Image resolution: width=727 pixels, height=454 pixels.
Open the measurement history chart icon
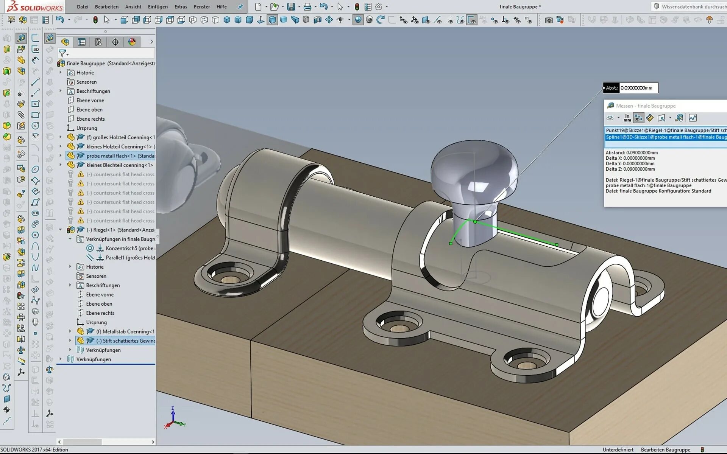693,118
